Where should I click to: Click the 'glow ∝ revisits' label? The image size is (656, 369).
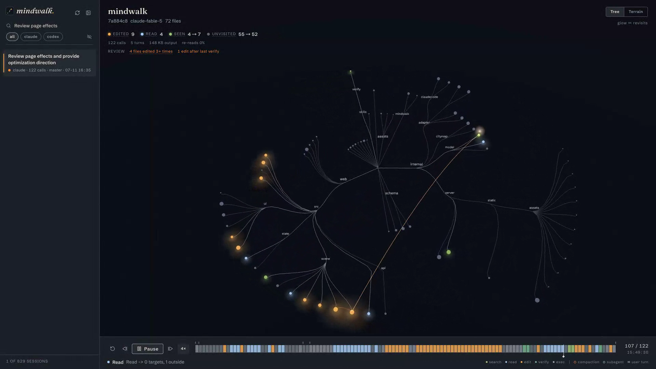click(632, 23)
